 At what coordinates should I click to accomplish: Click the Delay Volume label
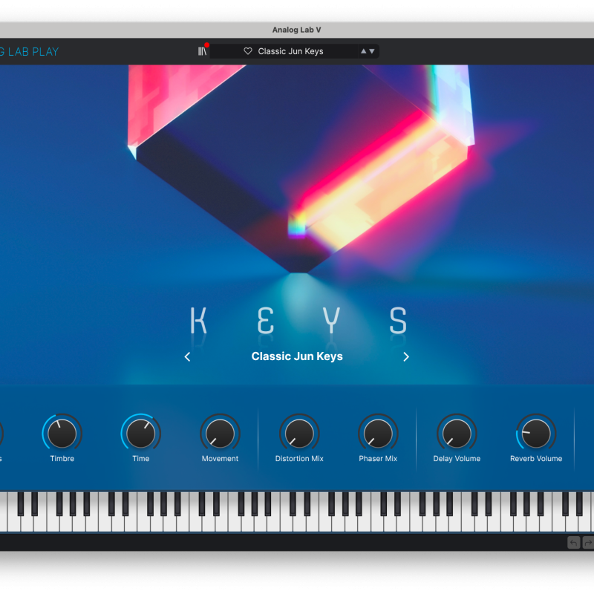(x=457, y=458)
